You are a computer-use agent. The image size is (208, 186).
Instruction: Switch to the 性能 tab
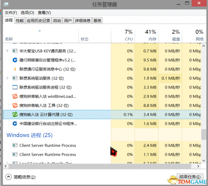pos(19,20)
